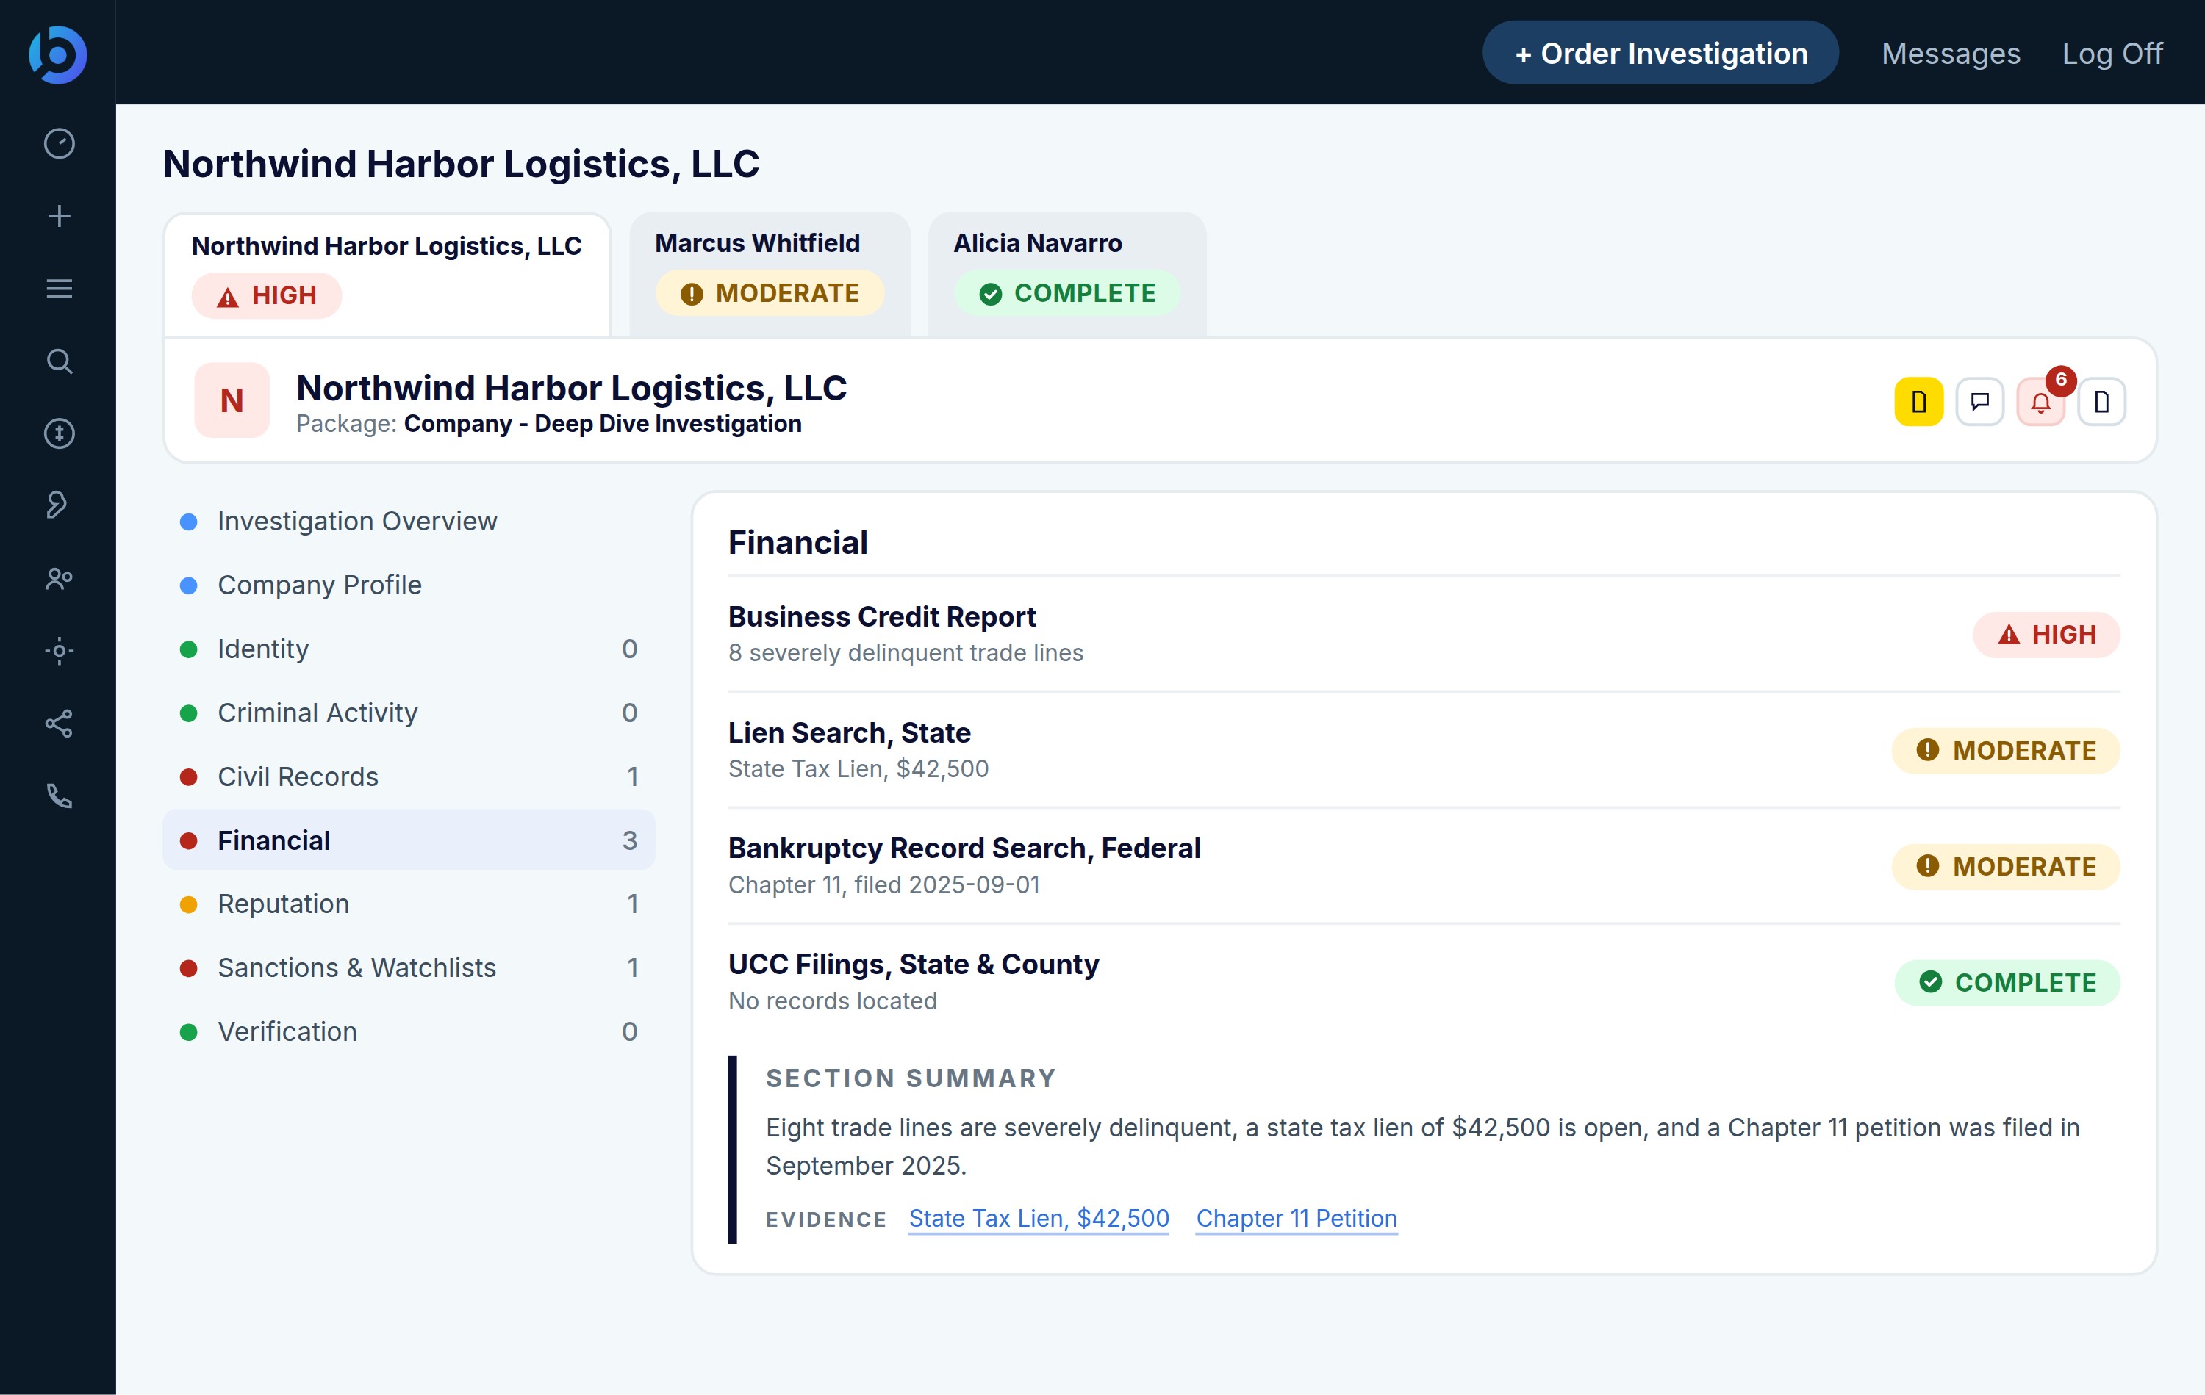This screenshot has height=1395, width=2205.
Task: Click 'No records located' text
Action: pos(832,1001)
